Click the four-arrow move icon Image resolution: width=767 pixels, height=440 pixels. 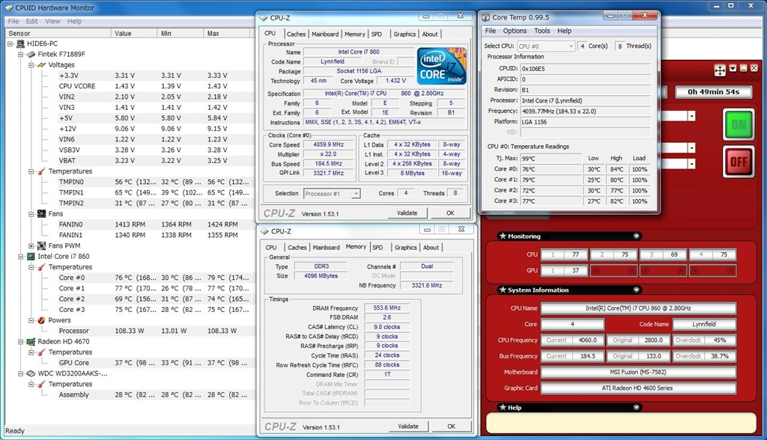720,70
